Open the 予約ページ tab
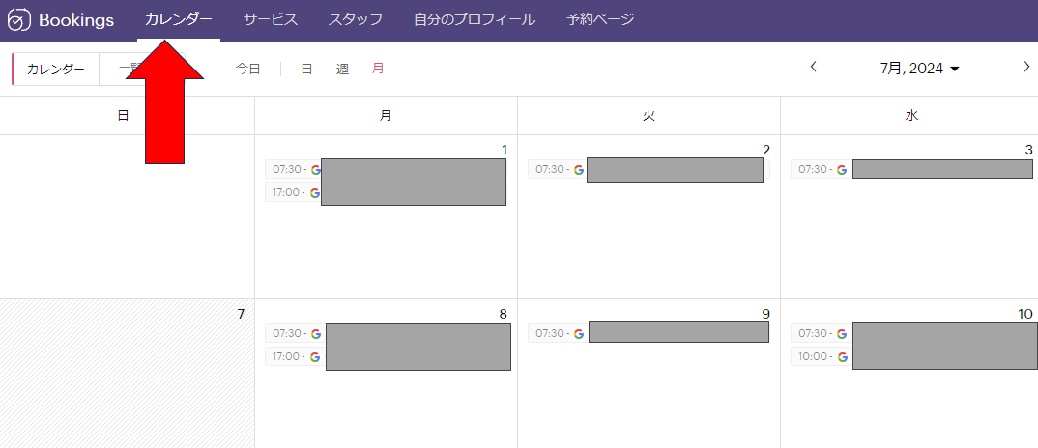Screen dimensions: 1038x448 pyautogui.click(x=600, y=20)
